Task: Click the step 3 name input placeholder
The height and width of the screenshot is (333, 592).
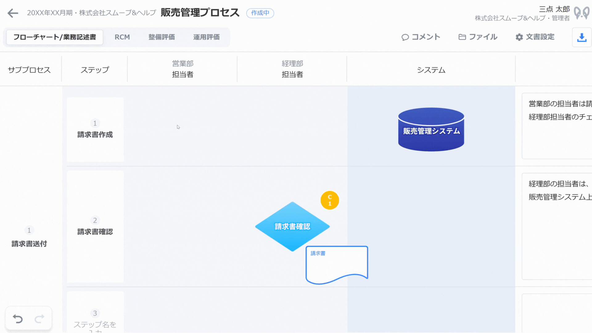Action: (x=95, y=326)
